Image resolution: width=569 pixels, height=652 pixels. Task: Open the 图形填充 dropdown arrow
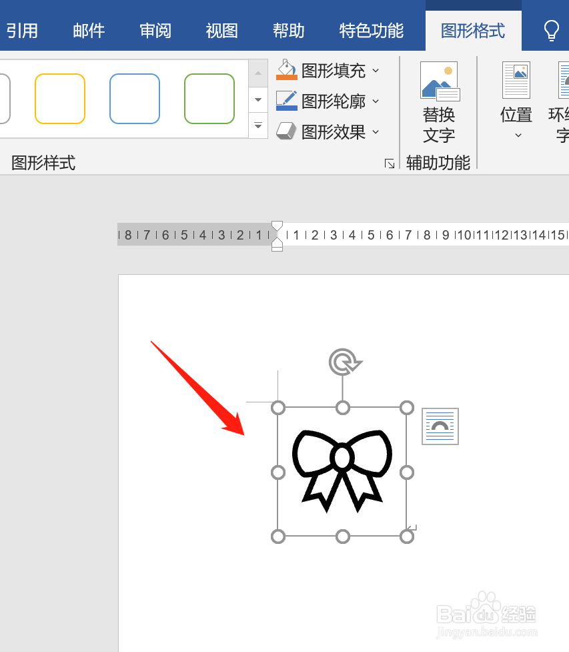[x=376, y=71]
